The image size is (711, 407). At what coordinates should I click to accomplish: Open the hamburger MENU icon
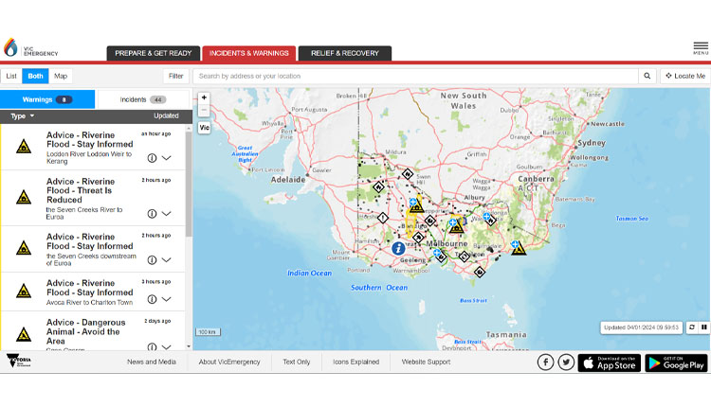[x=701, y=48]
